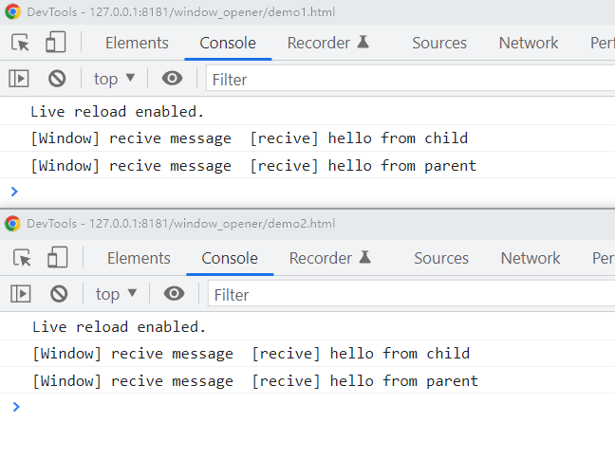Click inspect element icon in demo2 DevTools
This screenshot has height=459, width=615.
pos(23,258)
